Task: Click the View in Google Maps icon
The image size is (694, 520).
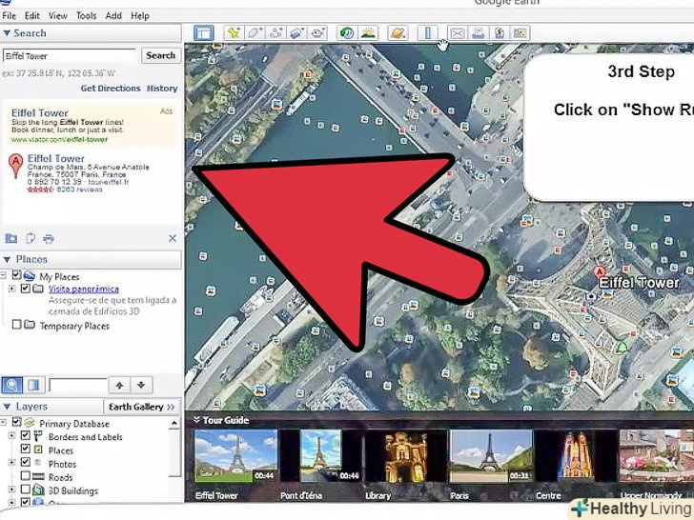Action: coord(520,33)
